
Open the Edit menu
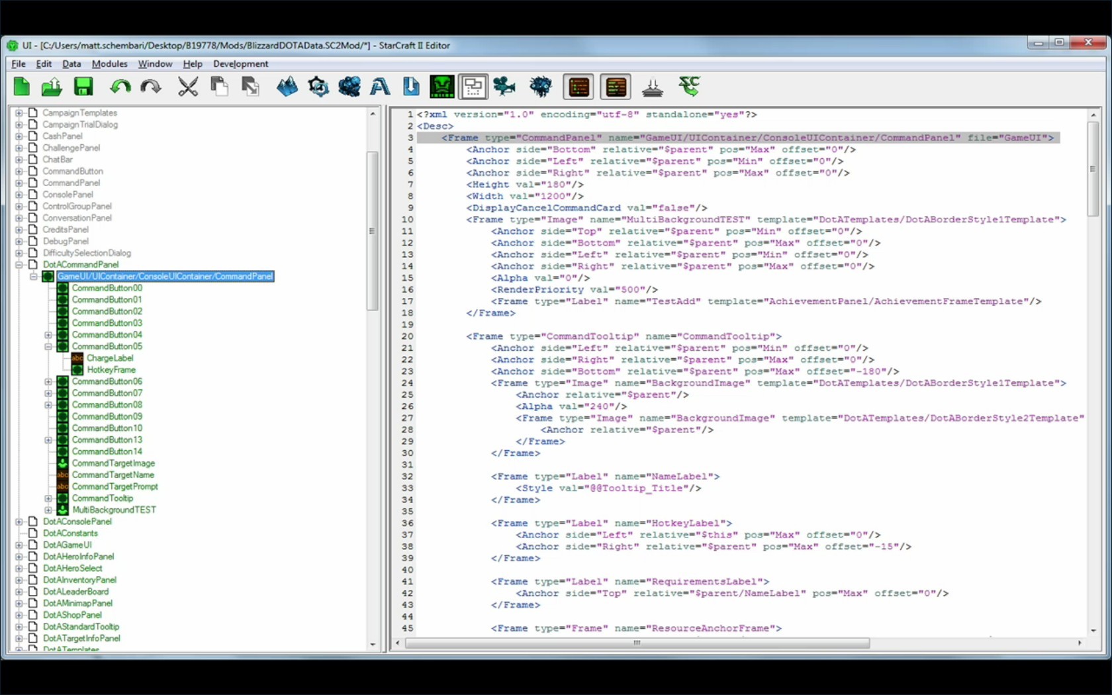pos(44,64)
